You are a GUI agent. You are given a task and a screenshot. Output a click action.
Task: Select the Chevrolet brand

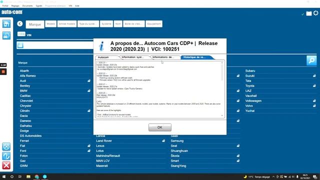(x=26, y=101)
